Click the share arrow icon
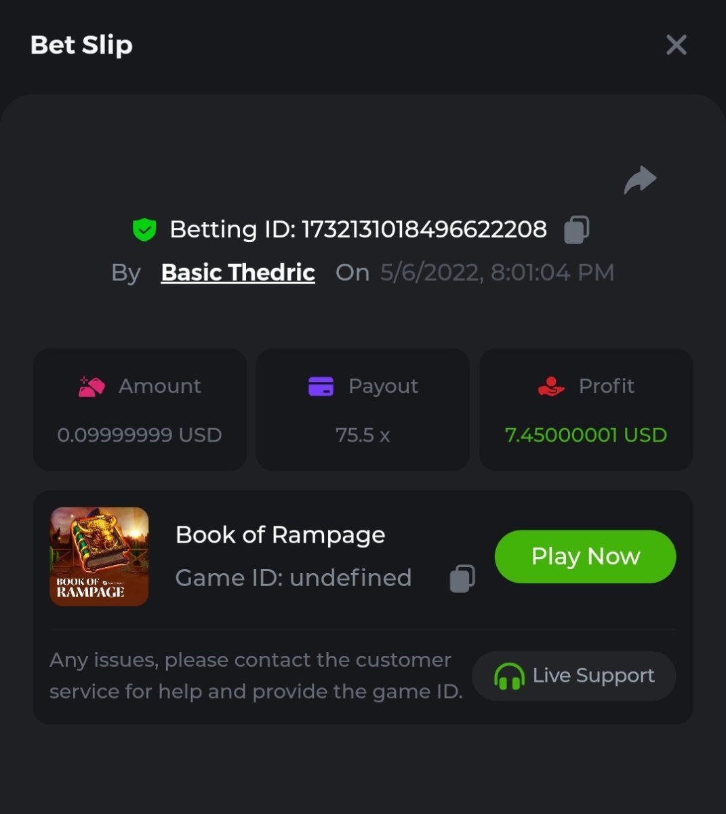The image size is (726, 814). [640, 180]
